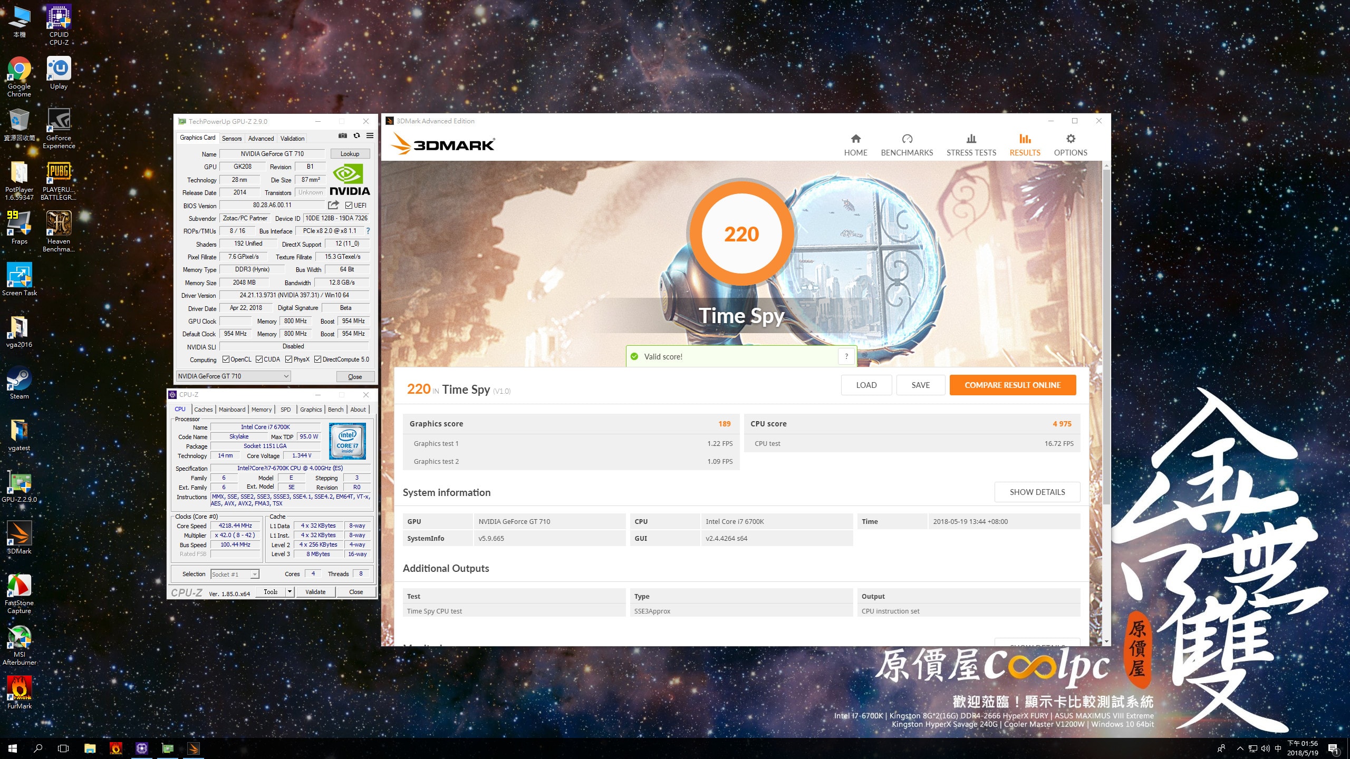This screenshot has height=759, width=1350.
Task: Open PotPlayer desktop shortcut
Action: click(x=19, y=180)
